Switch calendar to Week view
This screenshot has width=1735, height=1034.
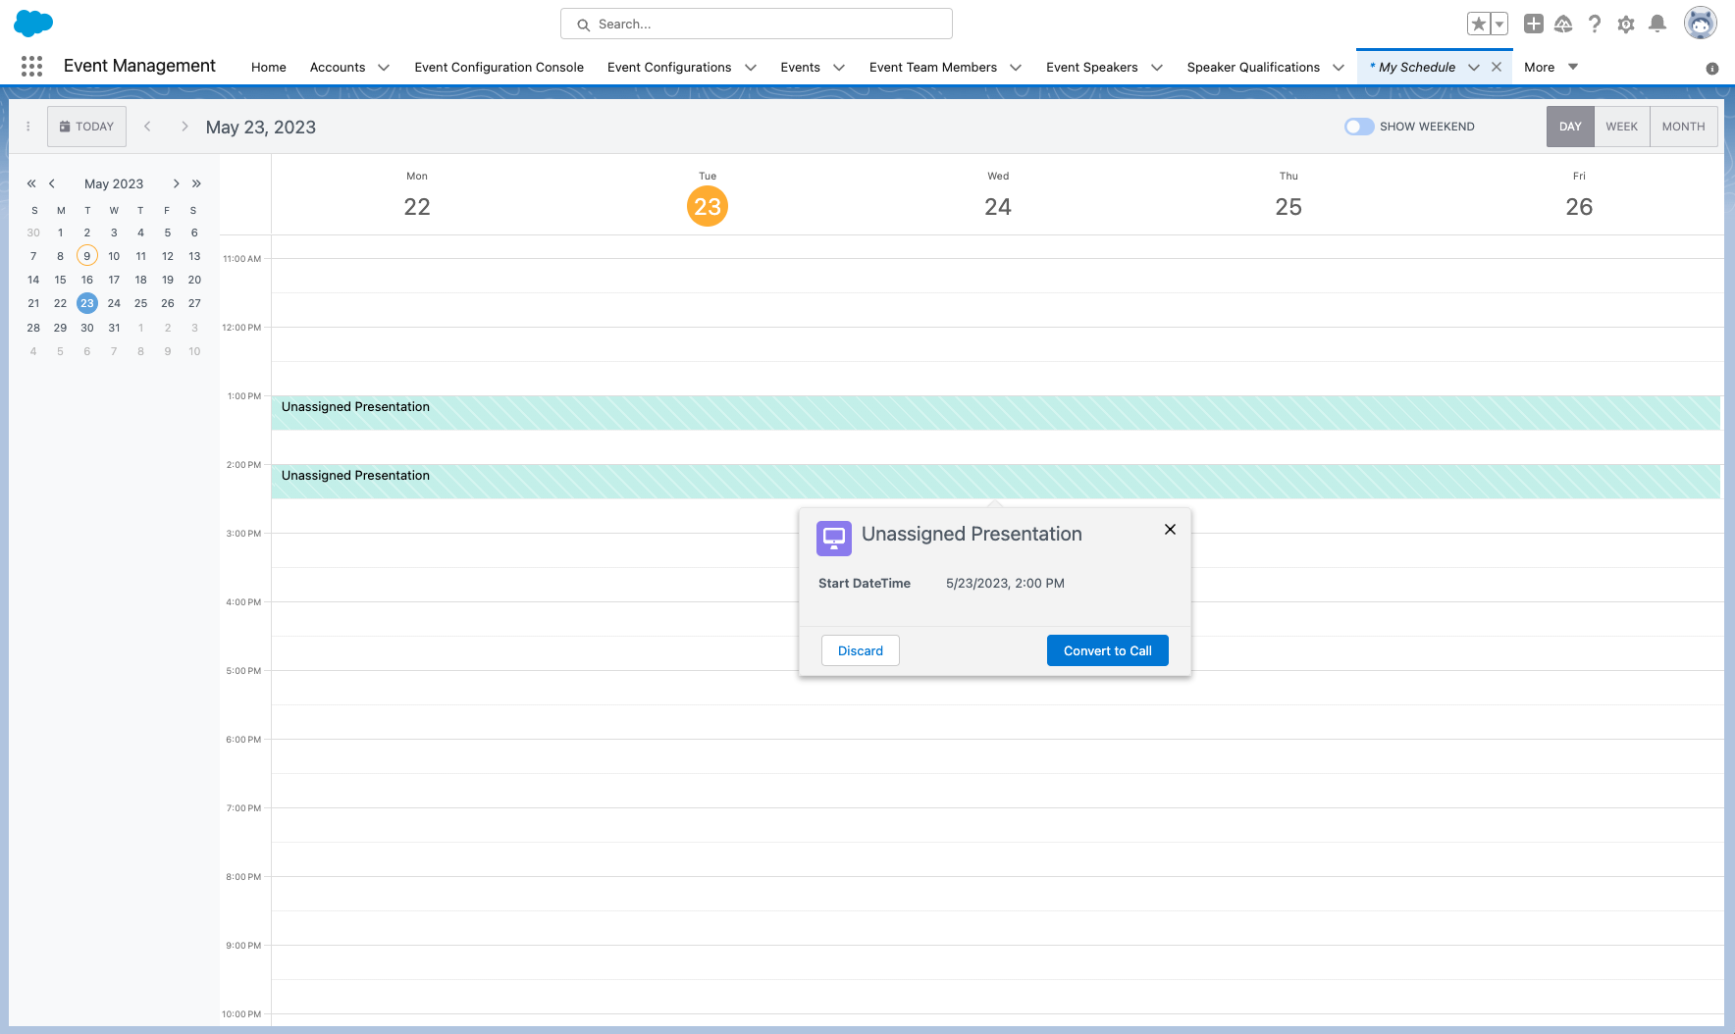coord(1621,127)
